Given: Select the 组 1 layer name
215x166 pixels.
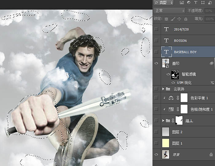Looking at the screenshot, I should click(189, 120).
